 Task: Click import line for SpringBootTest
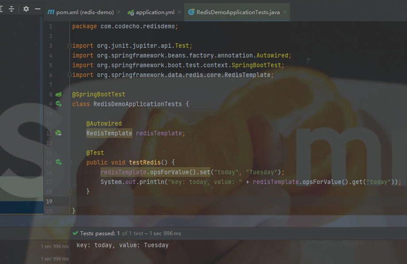coord(178,65)
